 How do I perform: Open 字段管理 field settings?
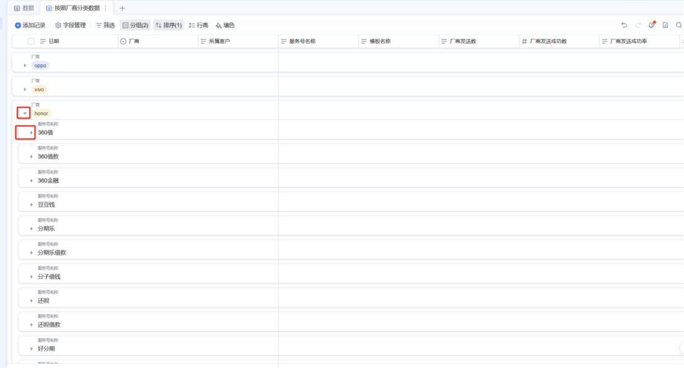point(70,25)
